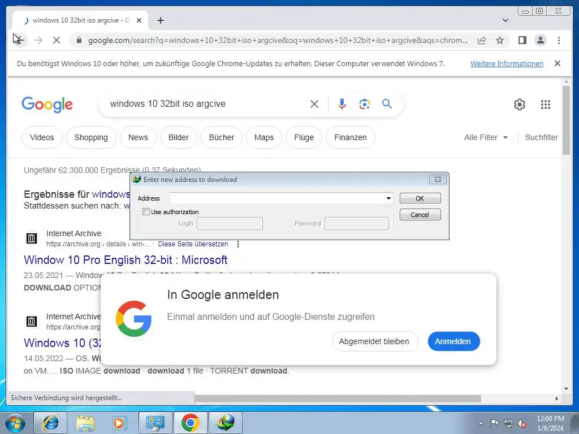The image size is (579, 434).
Task: Click the Google logo
Action: 47,105
